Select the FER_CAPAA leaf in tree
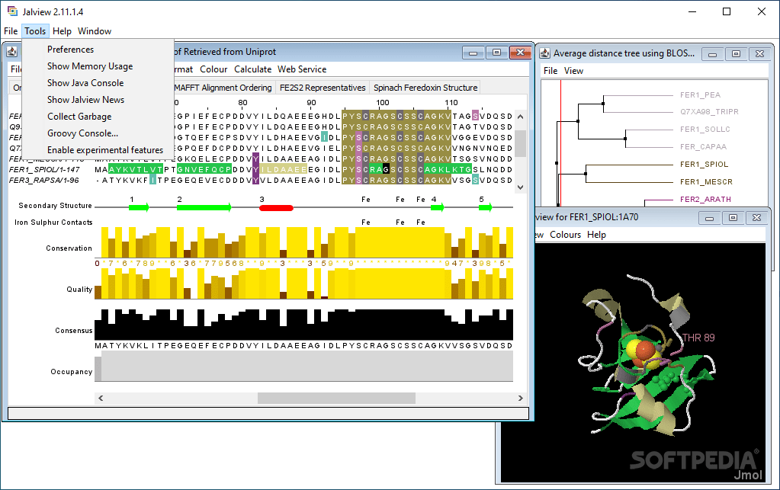 click(x=703, y=146)
